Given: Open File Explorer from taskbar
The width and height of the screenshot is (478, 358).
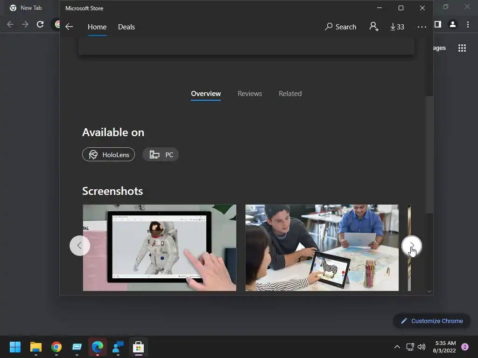Looking at the screenshot, I should click(35, 347).
